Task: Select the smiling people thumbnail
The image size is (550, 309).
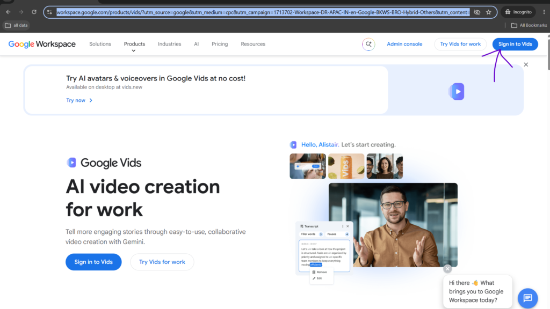Action: [x=385, y=166]
